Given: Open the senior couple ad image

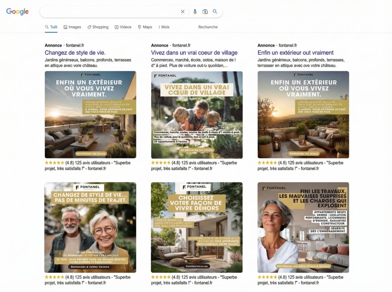Looking at the screenshot, I should (90, 227).
